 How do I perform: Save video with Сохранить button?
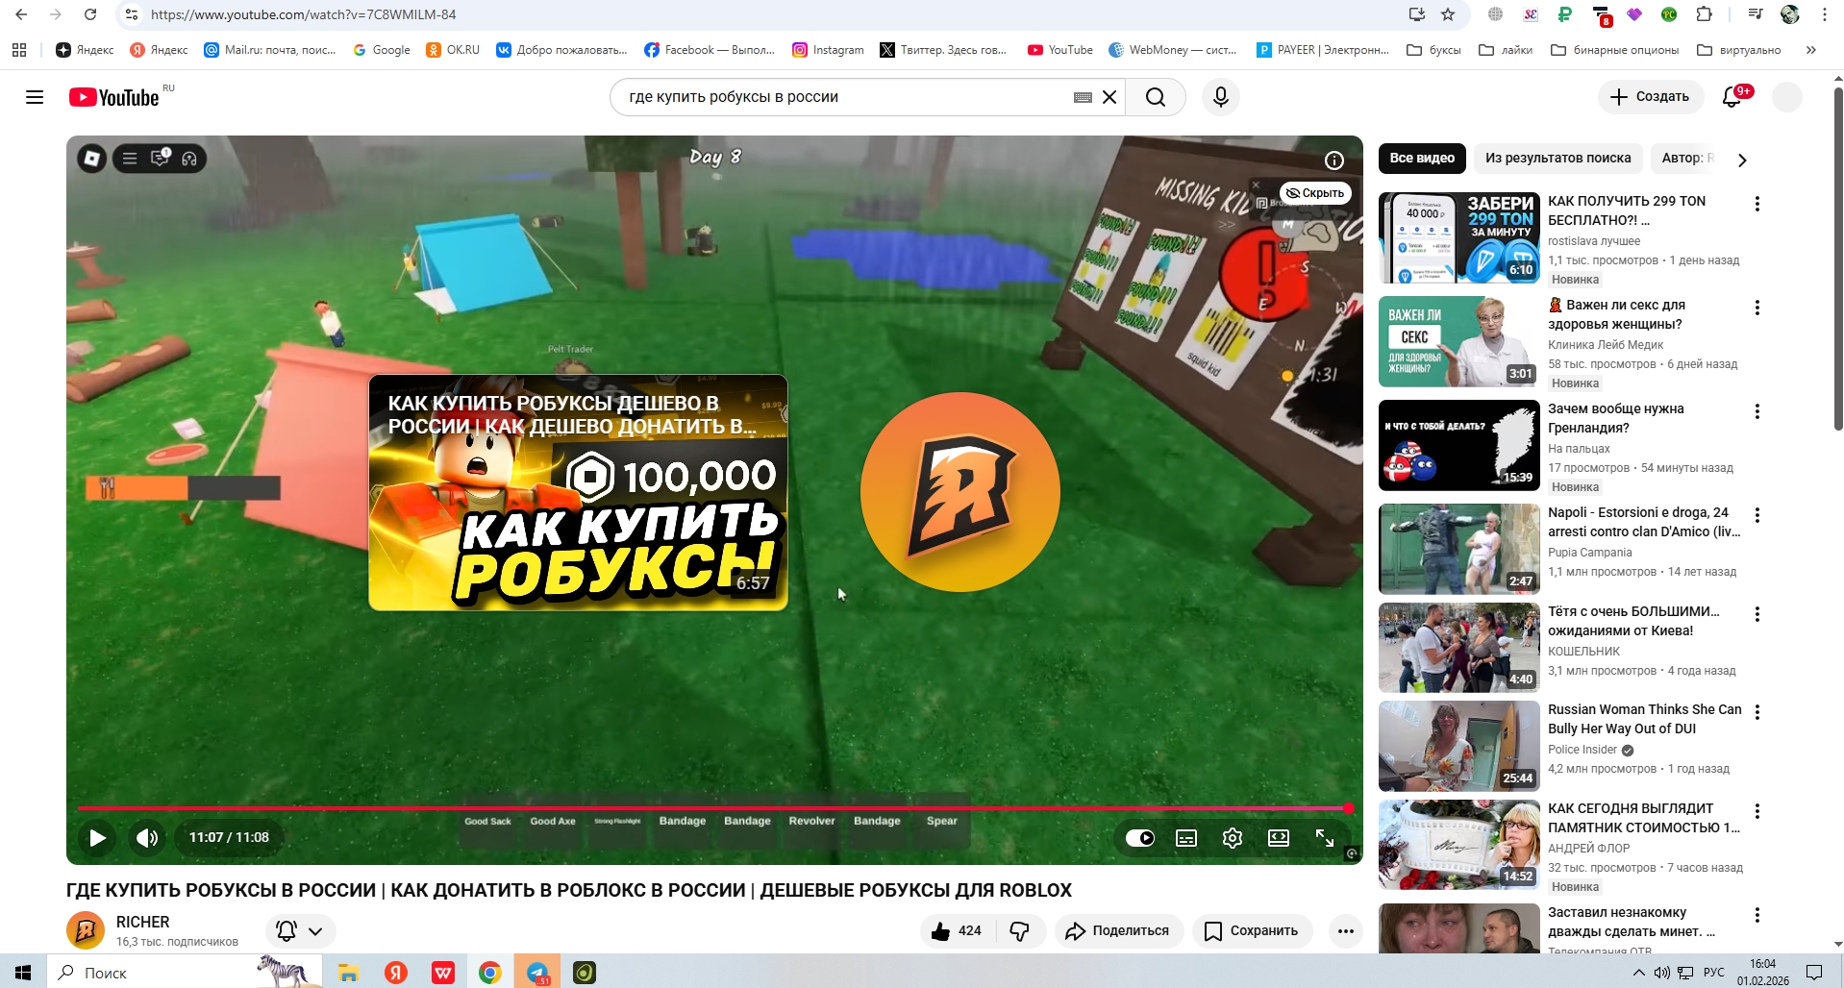point(1253,930)
